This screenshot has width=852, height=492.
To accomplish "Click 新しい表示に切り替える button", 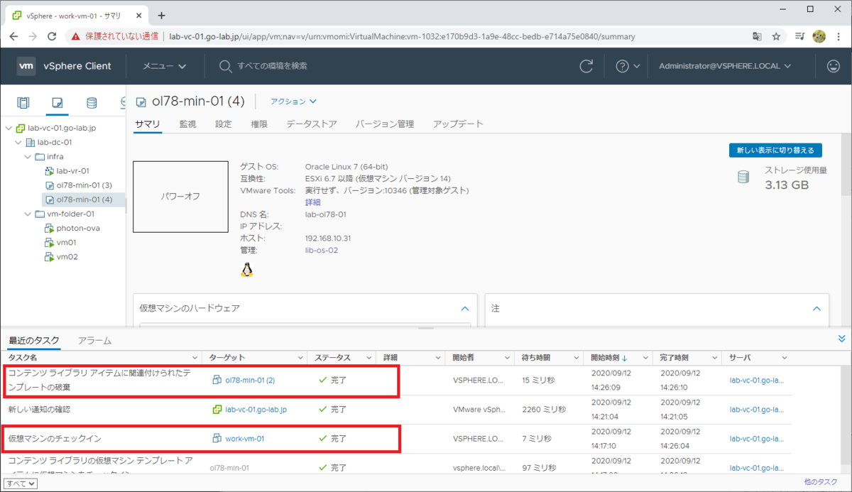I will (x=776, y=151).
